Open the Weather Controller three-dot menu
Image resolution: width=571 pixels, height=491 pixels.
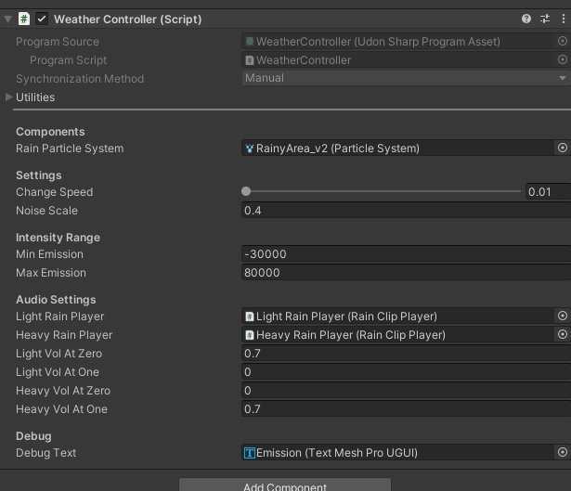[563, 19]
